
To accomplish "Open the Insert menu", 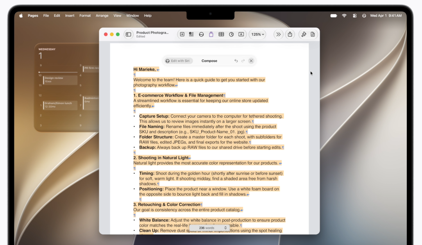I will click(x=70, y=16).
